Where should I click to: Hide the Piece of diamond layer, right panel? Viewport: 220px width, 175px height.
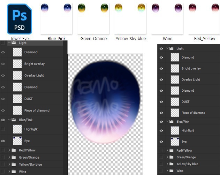point(161,113)
